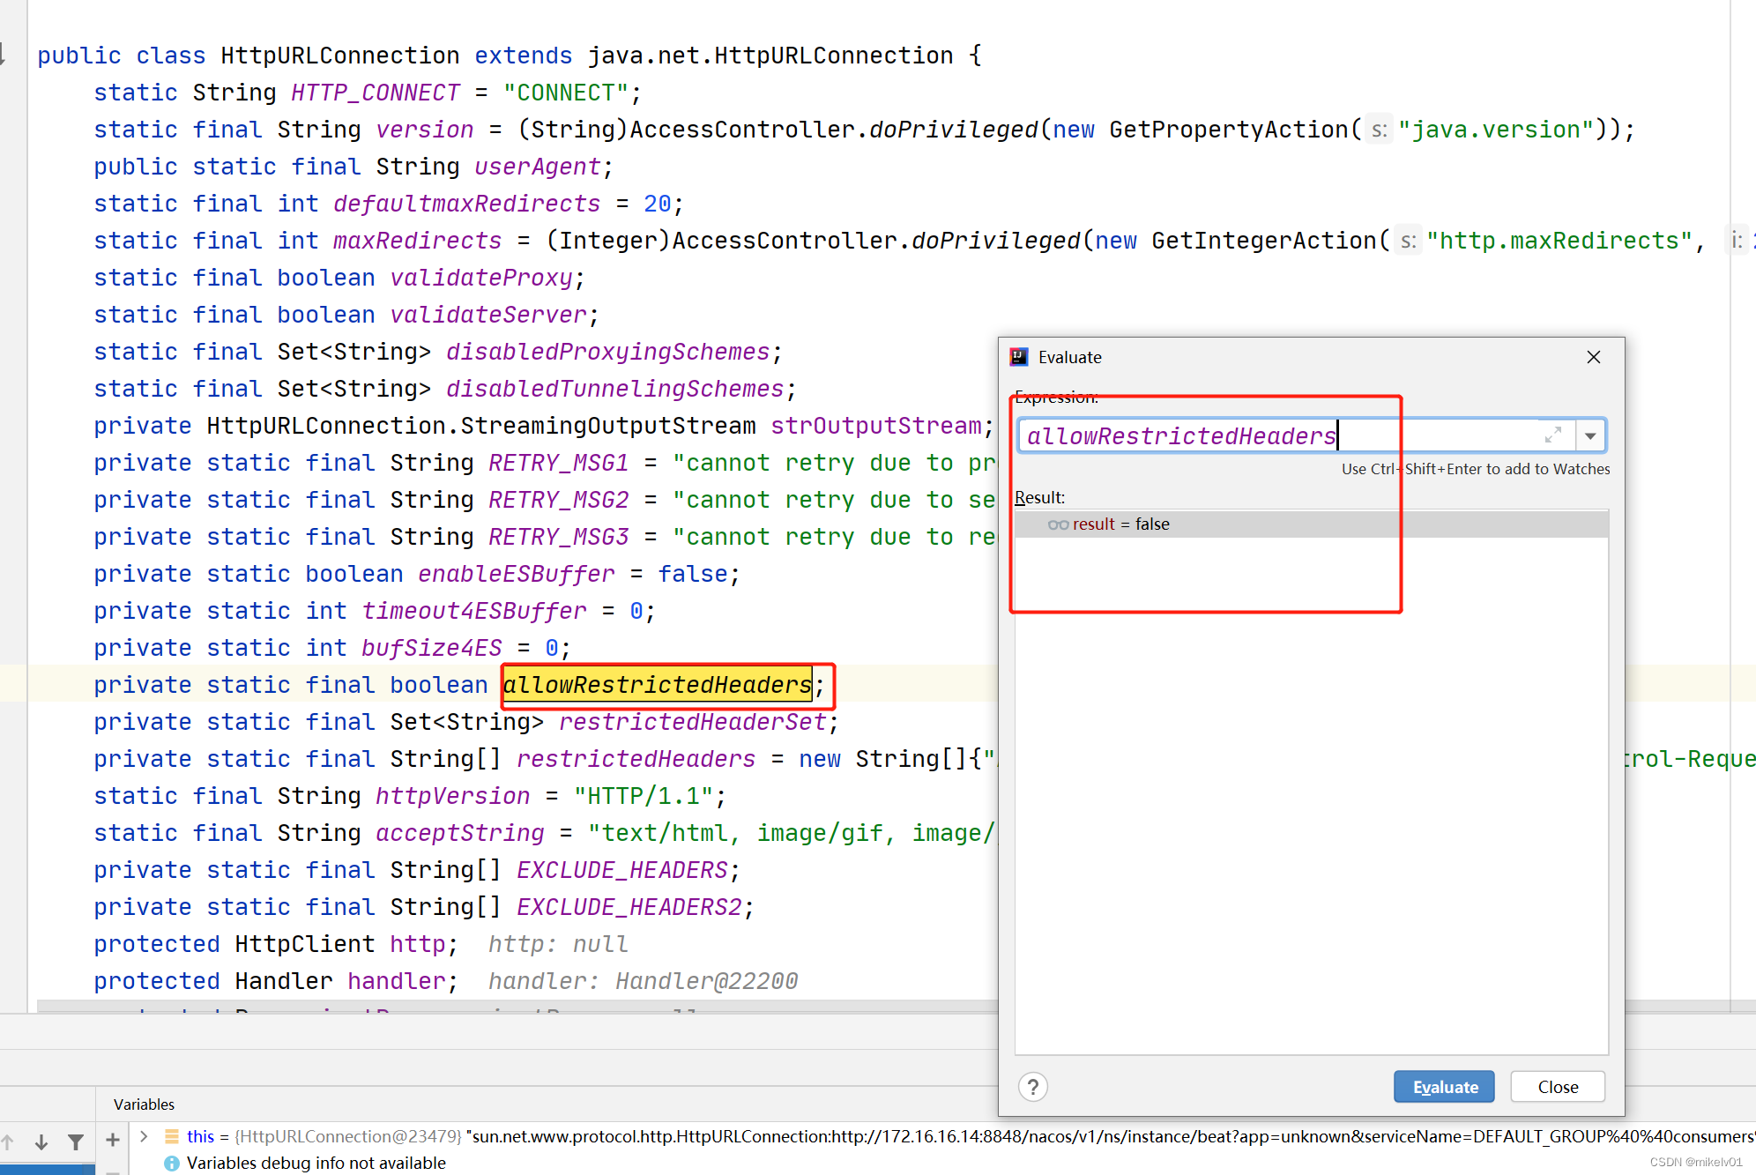Click the IntelliJ icon in Evaluate title bar
The image size is (1756, 1175).
click(1019, 357)
